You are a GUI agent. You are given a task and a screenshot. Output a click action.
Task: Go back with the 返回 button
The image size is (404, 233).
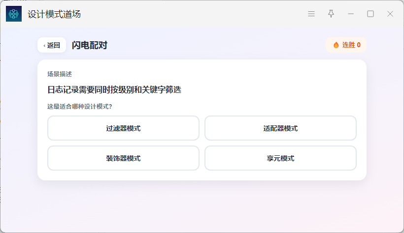click(x=52, y=45)
